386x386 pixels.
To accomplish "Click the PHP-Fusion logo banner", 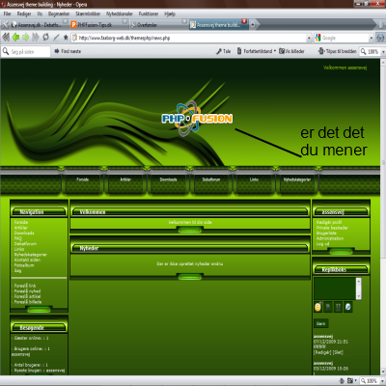I will pos(197,119).
